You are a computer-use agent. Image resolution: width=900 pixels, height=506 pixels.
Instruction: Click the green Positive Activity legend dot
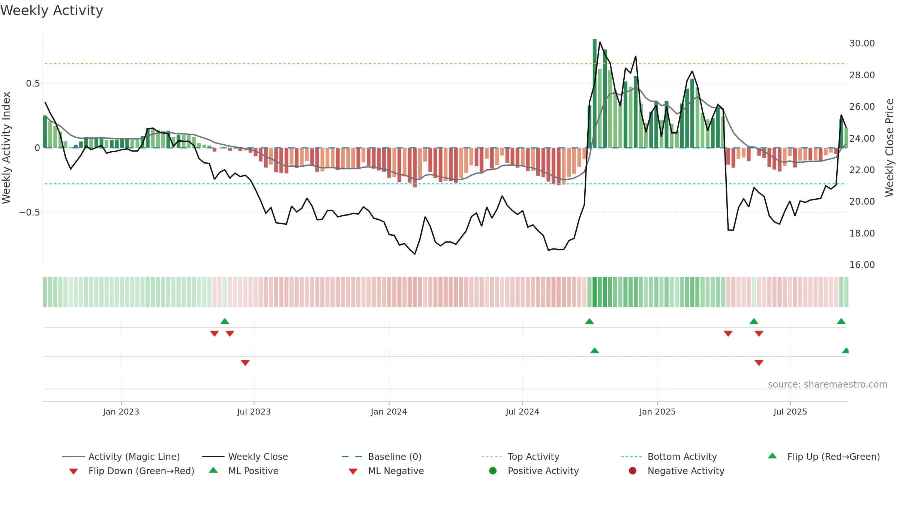point(493,471)
